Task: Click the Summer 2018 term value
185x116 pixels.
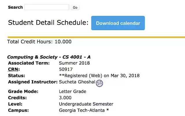Action: point(74,63)
